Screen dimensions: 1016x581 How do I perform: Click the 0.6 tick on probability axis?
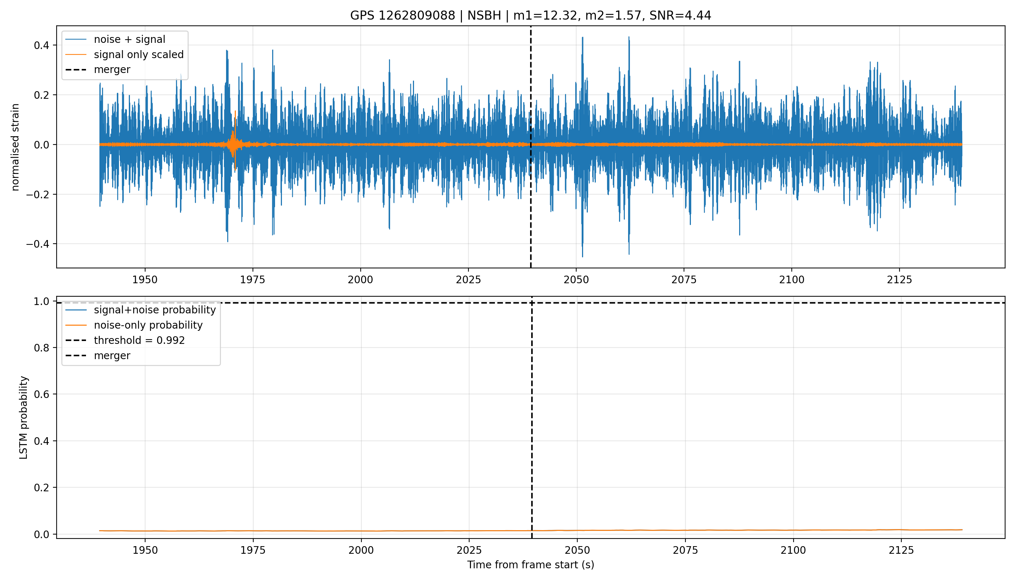tap(42, 394)
